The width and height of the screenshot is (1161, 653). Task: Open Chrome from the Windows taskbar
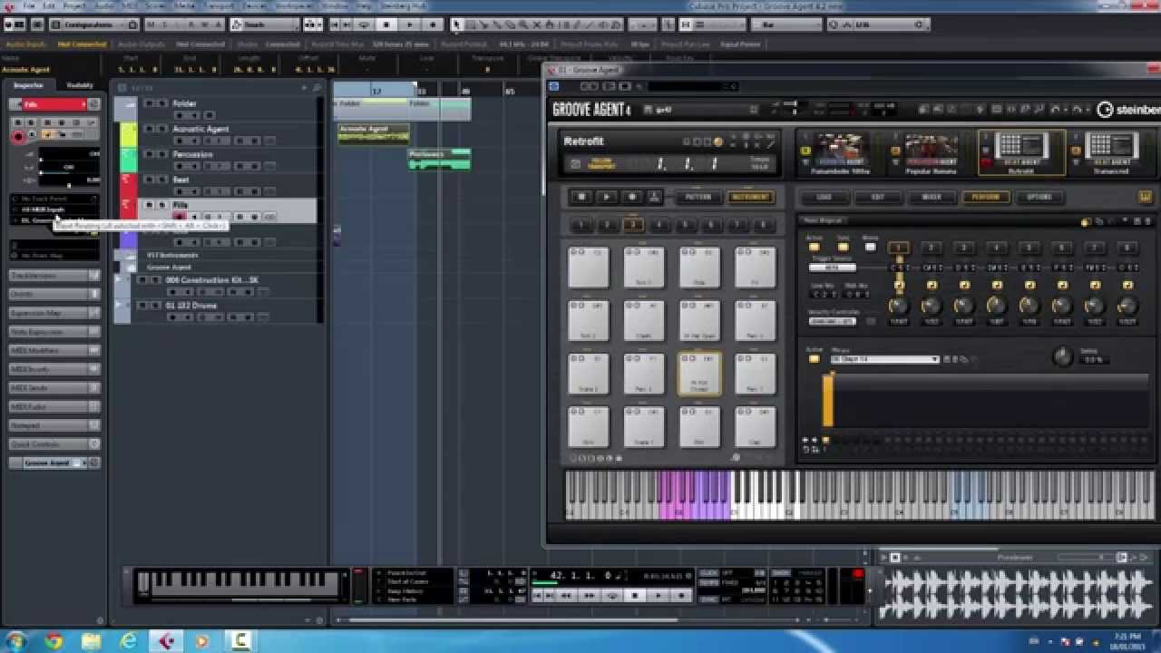(x=54, y=641)
